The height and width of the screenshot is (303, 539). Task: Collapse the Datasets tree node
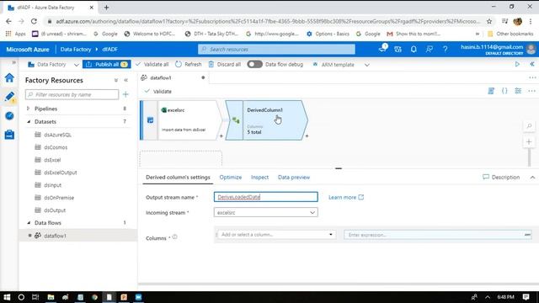pos(29,121)
